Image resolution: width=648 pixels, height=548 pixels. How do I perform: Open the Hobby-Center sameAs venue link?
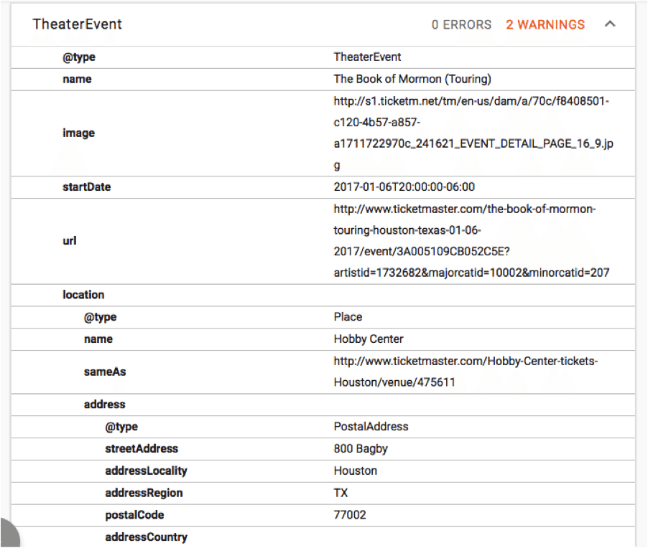tap(466, 372)
